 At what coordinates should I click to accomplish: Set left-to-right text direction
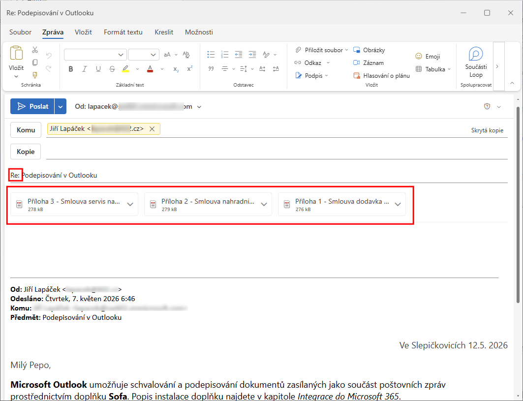pos(262,69)
